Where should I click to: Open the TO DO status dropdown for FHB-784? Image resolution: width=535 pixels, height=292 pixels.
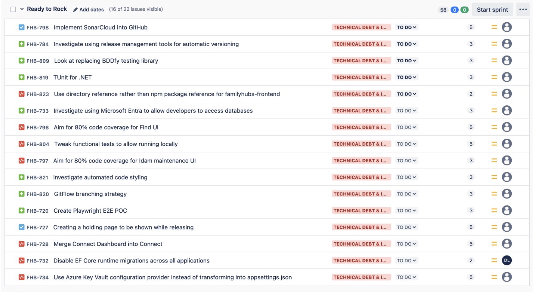407,44
